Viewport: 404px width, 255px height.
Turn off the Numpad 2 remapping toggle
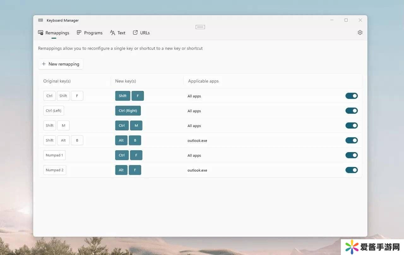351,170
